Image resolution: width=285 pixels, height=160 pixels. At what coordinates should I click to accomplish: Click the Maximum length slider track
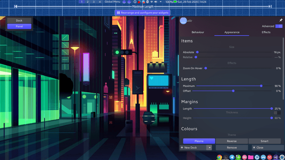point(228,86)
